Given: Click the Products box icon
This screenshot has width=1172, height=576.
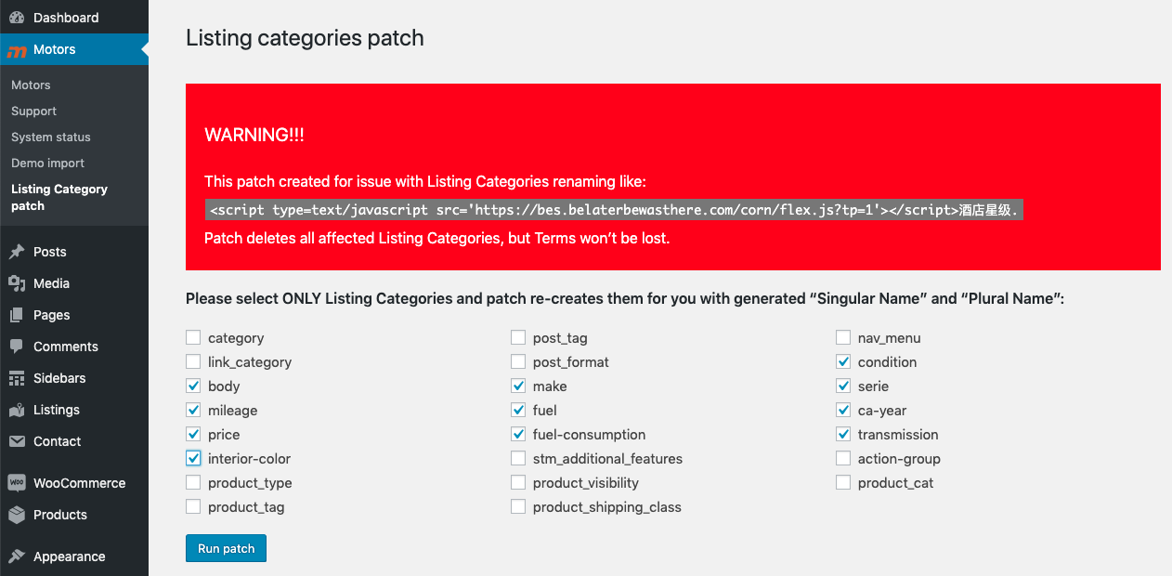Looking at the screenshot, I should (17, 515).
